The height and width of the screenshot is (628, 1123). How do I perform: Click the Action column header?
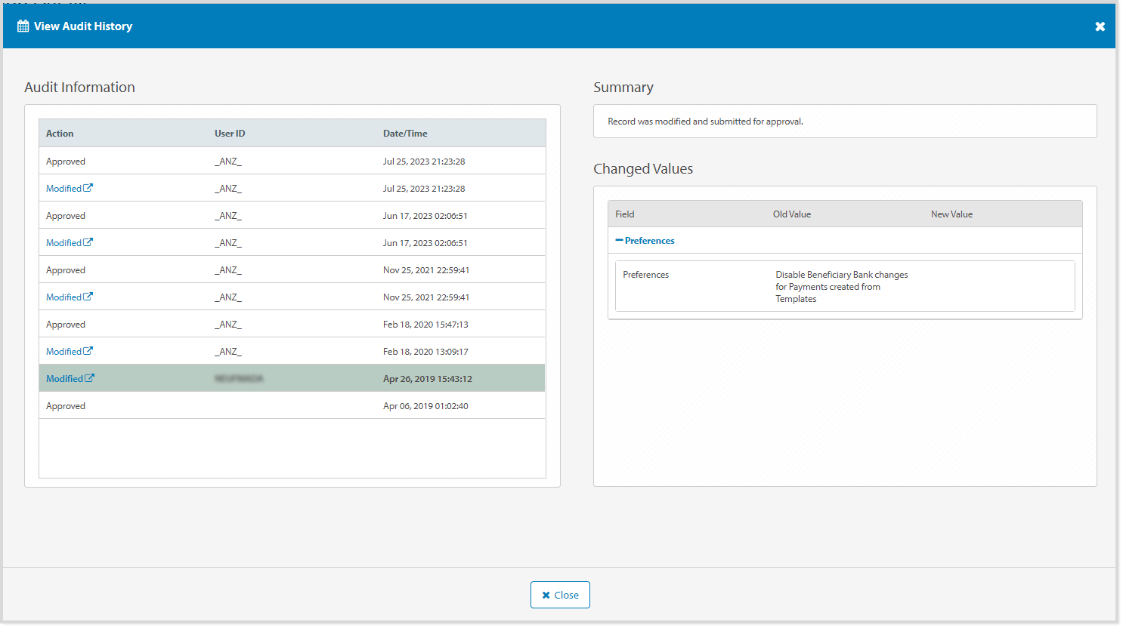(x=60, y=134)
